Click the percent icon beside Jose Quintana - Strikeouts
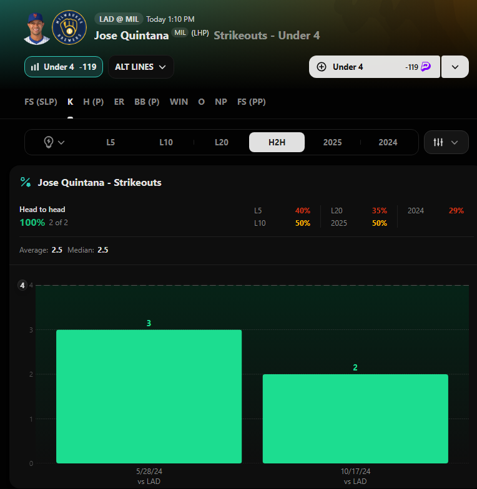 (x=26, y=182)
